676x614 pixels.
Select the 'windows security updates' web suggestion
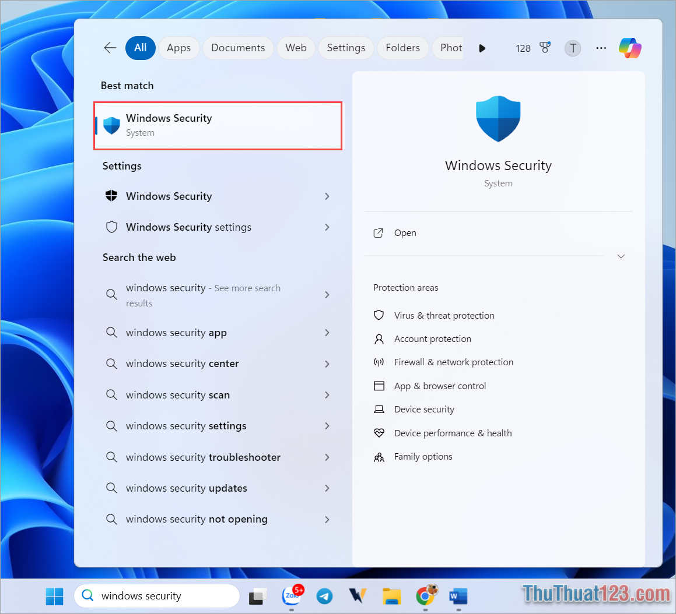coord(218,488)
